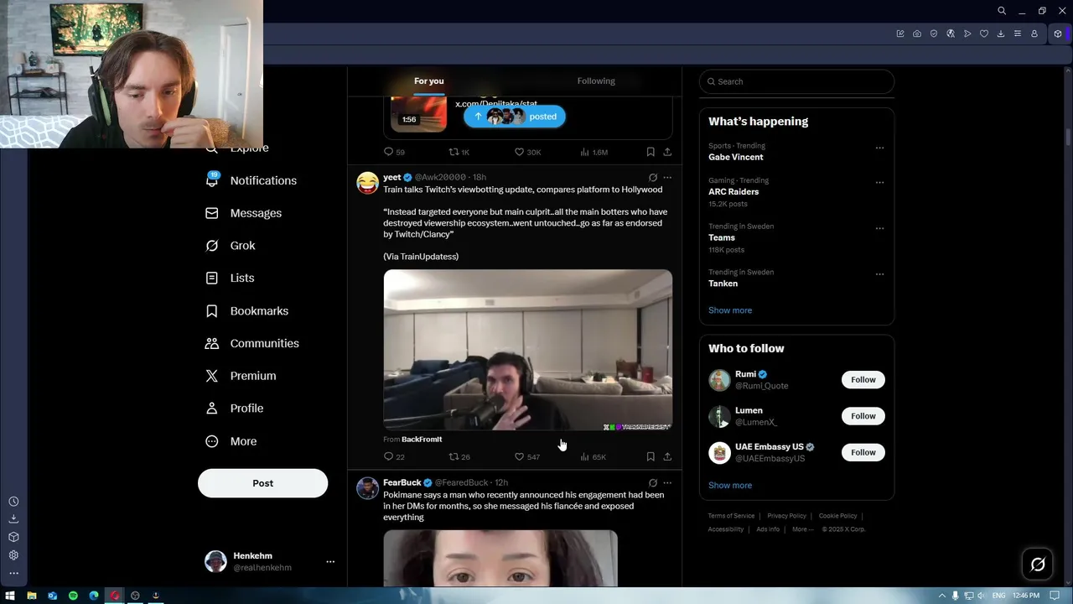The height and width of the screenshot is (604, 1073).
Task: Bookmark the top post with 30K likes
Action: 651,152
